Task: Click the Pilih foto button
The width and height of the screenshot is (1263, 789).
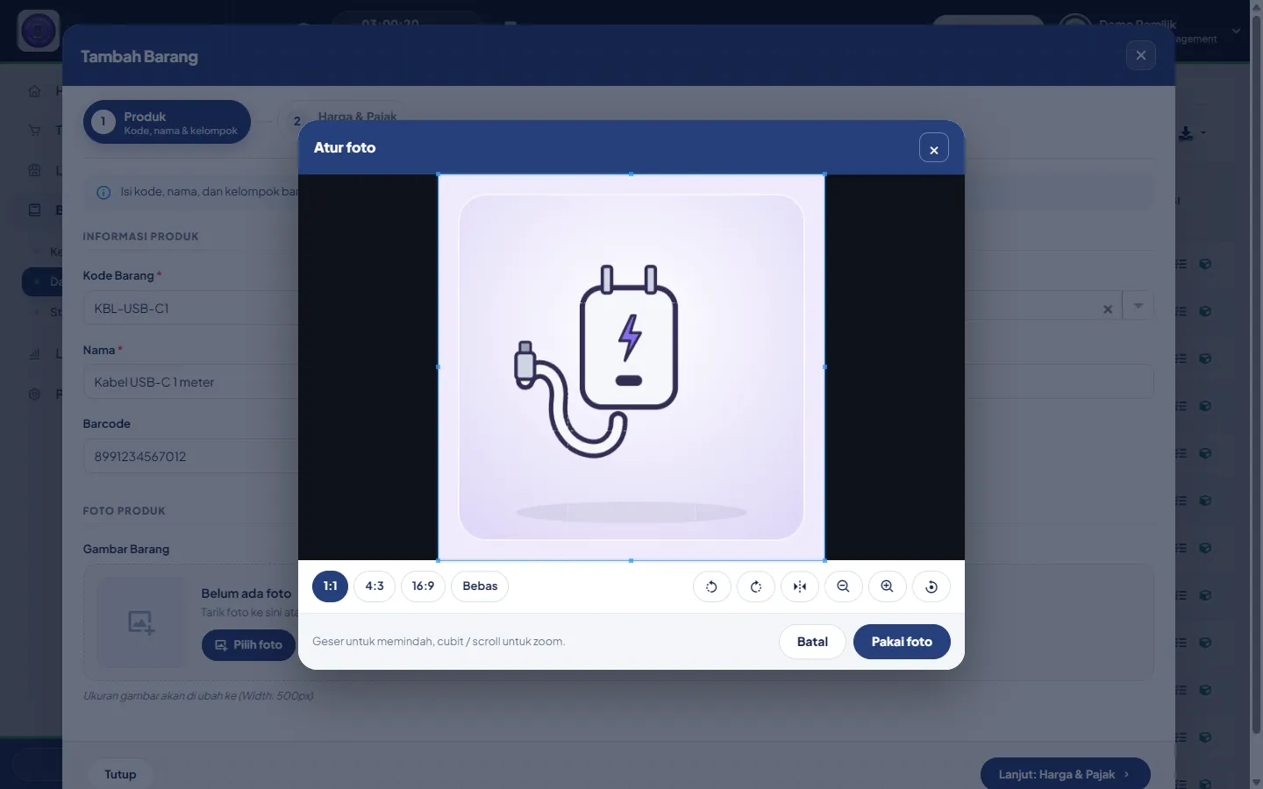Action: [x=249, y=645]
